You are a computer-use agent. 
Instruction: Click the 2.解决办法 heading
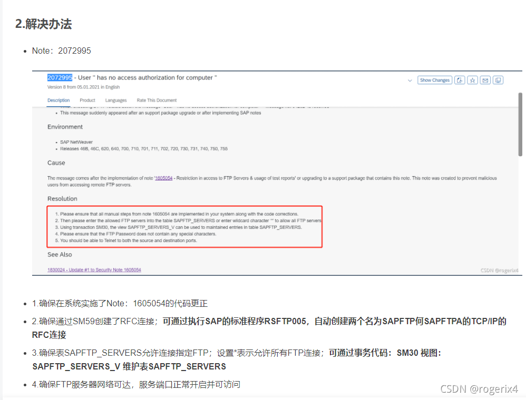[44, 24]
